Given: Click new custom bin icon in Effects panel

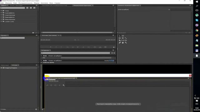Looking at the screenshot, I should point(33,33).
